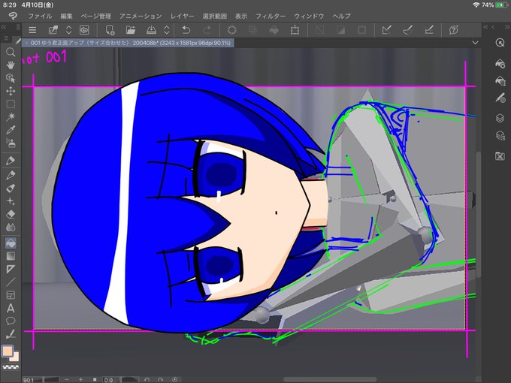
Task: Select the Gradient tool
Action: point(11,256)
